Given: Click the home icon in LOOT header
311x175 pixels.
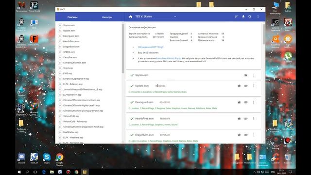Looking at the screenshot, I should [x=131, y=17].
